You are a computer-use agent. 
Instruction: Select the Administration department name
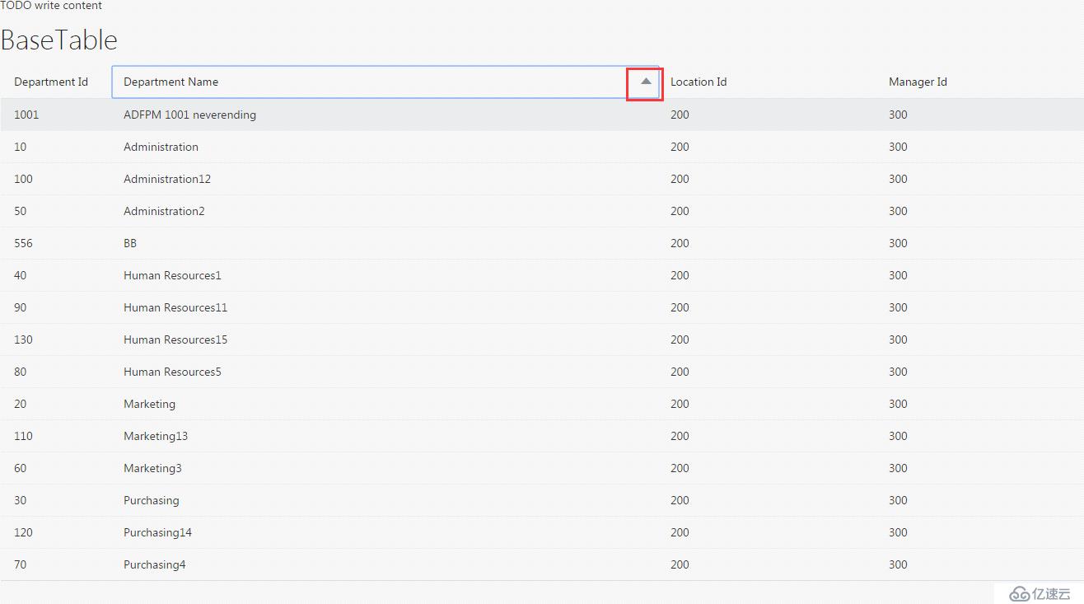(161, 147)
